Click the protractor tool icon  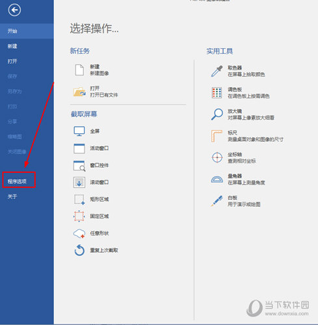click(217, 179)
